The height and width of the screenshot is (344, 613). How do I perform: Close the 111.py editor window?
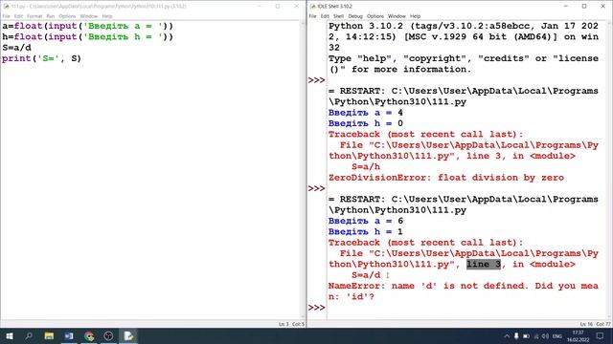pyautogui.click(x=296, y=7)
